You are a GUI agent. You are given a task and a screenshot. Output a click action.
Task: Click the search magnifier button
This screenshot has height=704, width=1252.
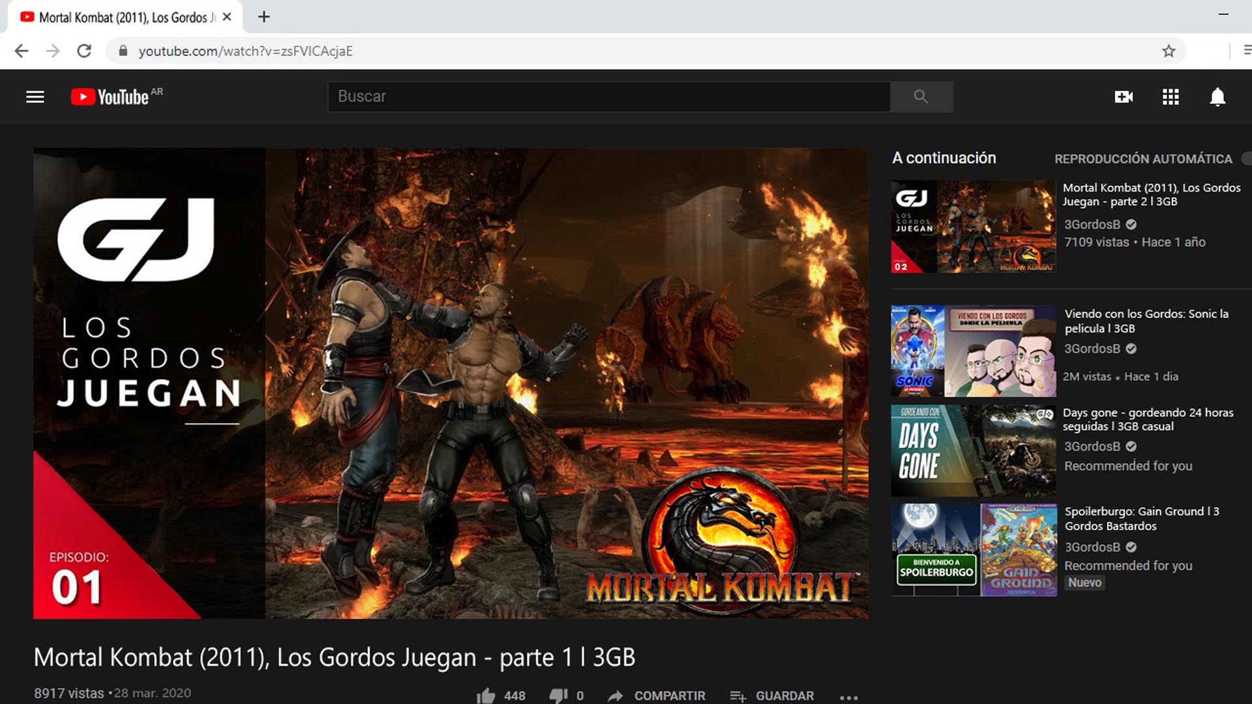[x=921, y=96]
